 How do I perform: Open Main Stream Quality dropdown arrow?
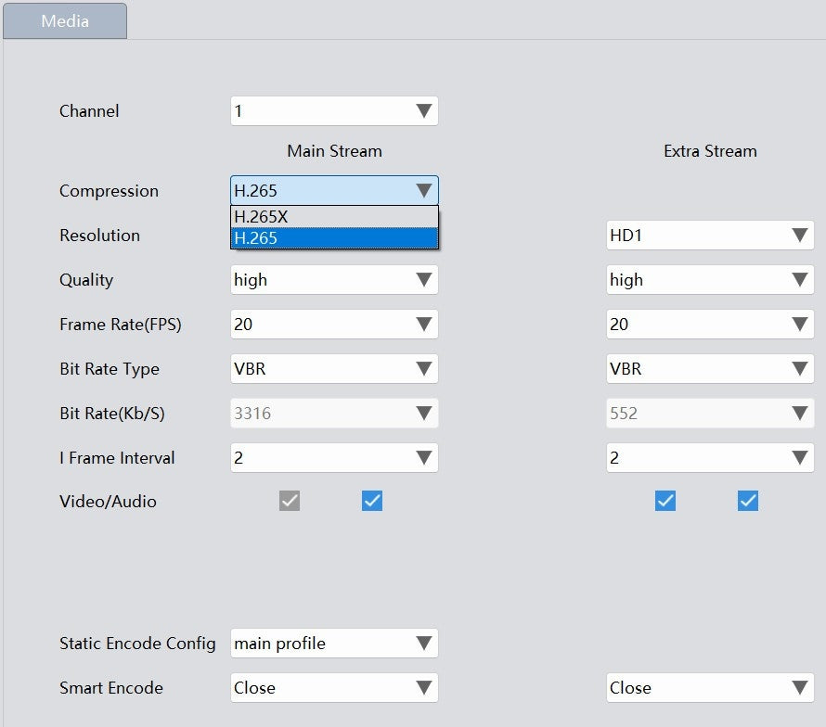424,279
